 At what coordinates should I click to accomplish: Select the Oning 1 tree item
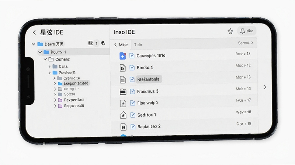point(71,89)
